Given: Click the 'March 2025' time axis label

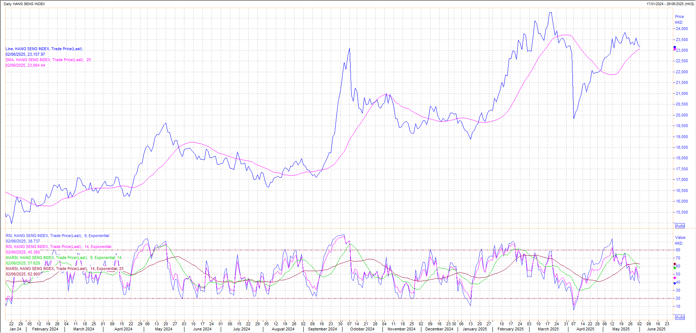Looking at the screenshot, I should click(x=549, y=329).
